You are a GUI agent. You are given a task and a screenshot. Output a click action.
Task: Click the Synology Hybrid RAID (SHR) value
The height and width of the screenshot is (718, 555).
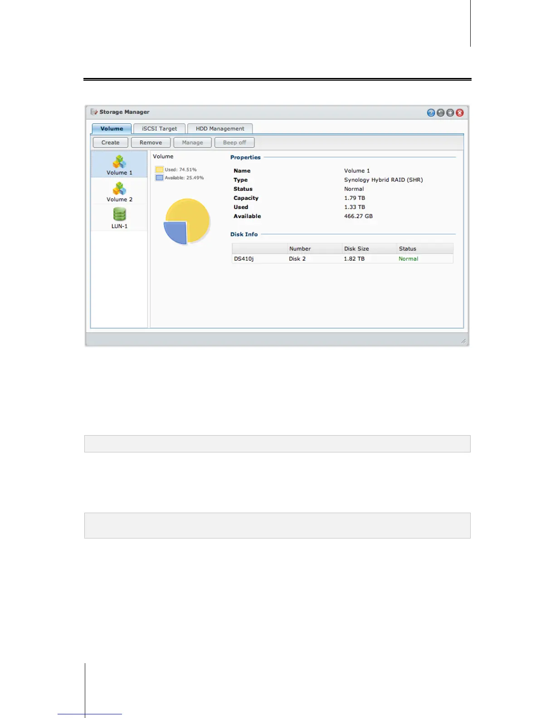point(384,180)
